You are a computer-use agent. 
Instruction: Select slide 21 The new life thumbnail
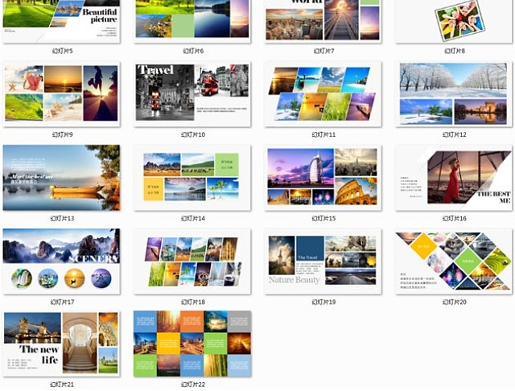point(61,344)
